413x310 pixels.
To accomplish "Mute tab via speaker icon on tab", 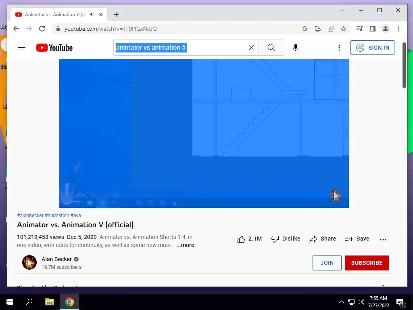I will (x=92, y=15).
